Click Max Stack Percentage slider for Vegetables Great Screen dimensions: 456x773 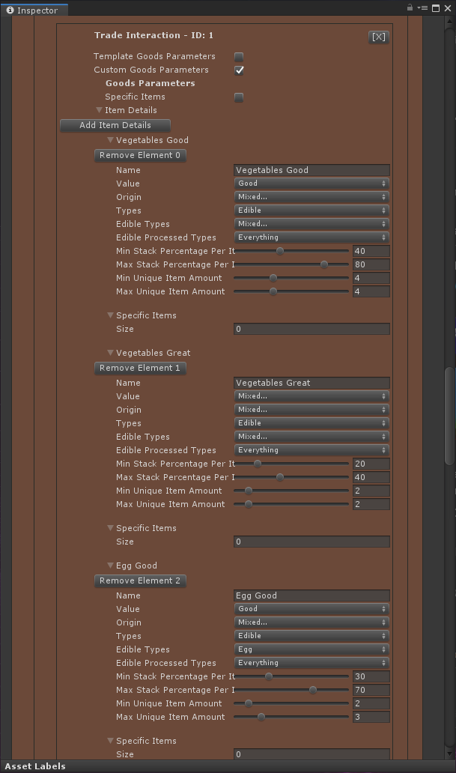tap(291, 477)
